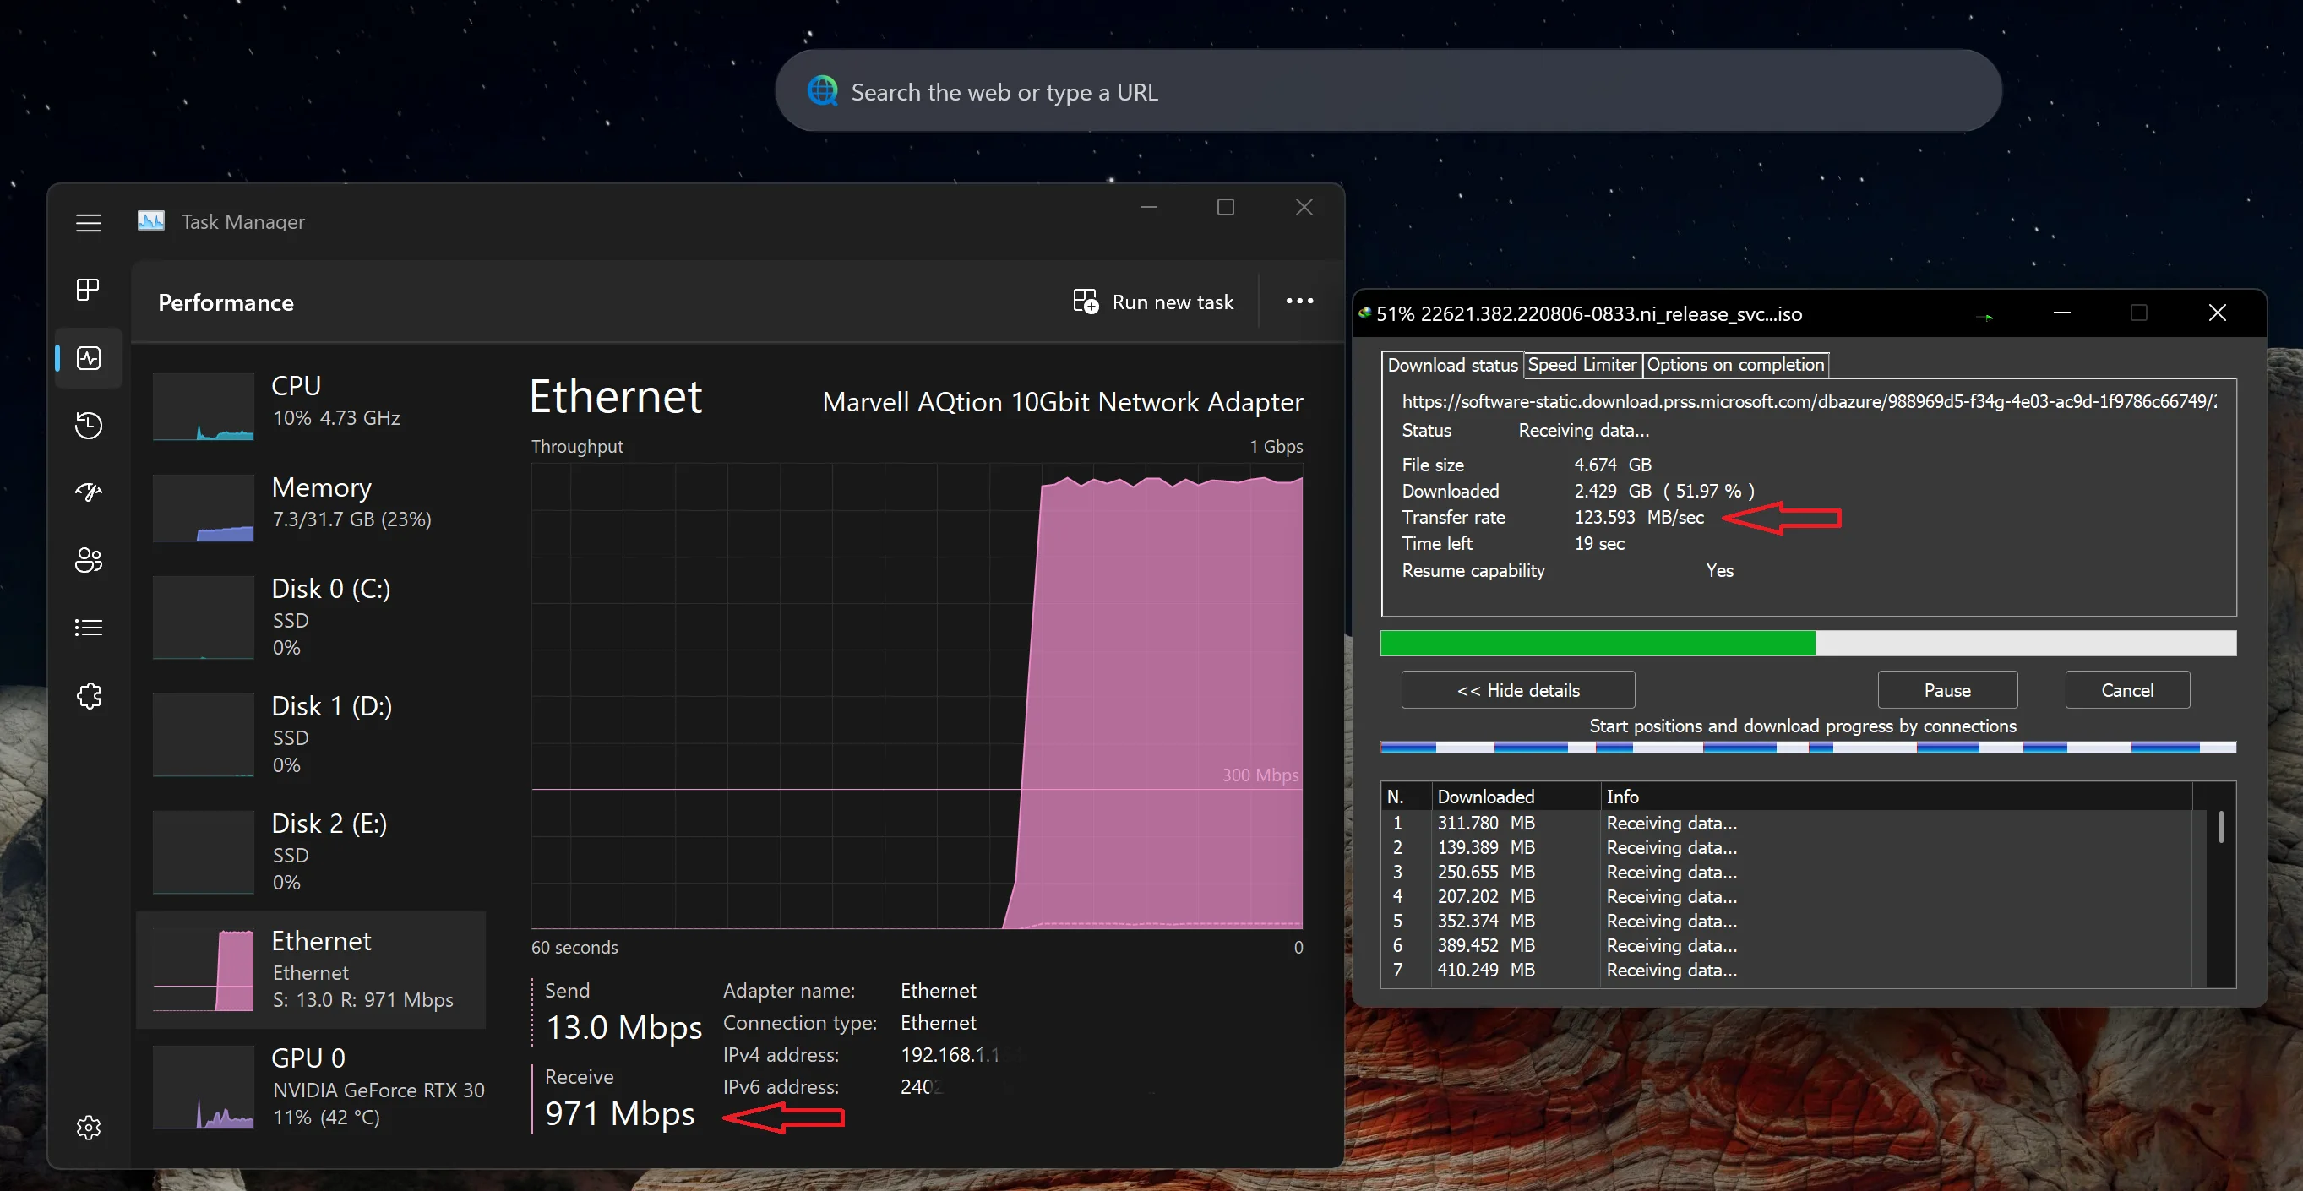2303x1191 pixels.
Task: Open Task Manager hamburger navigation menu
Action: pos(89,223)
